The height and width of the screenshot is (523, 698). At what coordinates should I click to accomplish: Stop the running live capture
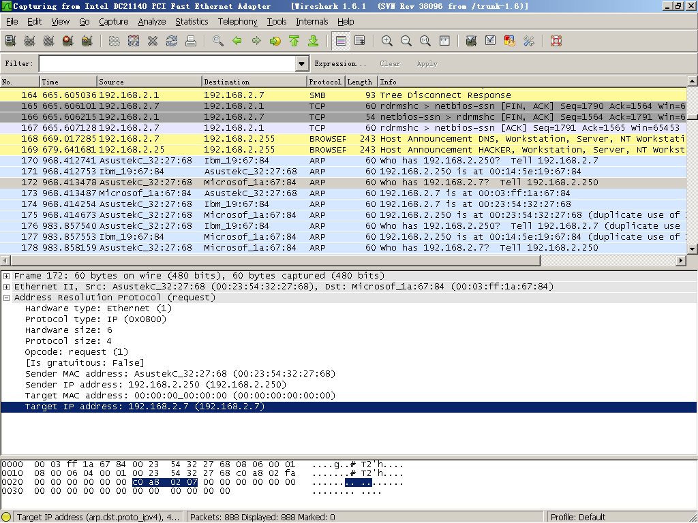(67, 41)
